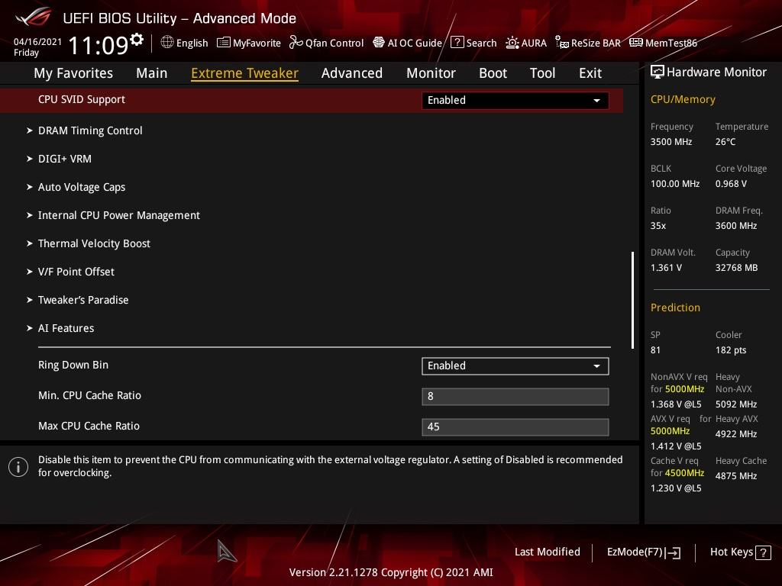Image resolution: width=782 pixels, height=586 pixels.
Task: Click the EzMode exit arrow icon
Action: pyautogui.click(x=673, y=552)
